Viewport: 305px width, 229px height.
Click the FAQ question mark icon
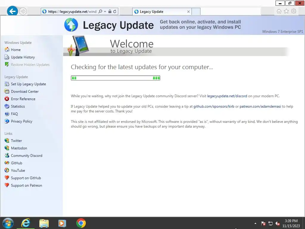pyautogui.click(x=7, y=114)
